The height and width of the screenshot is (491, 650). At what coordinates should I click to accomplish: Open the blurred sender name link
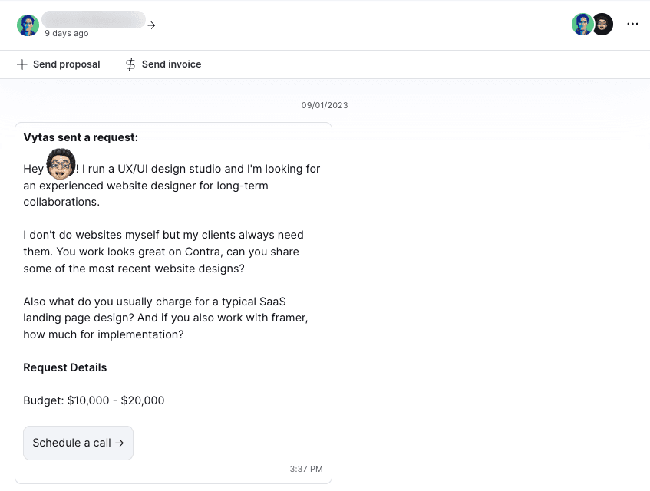[94, 19]
